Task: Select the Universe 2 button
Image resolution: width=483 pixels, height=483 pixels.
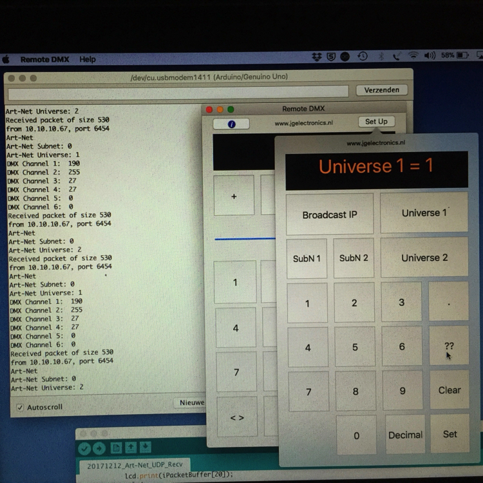Action: [x=424, y=258]
